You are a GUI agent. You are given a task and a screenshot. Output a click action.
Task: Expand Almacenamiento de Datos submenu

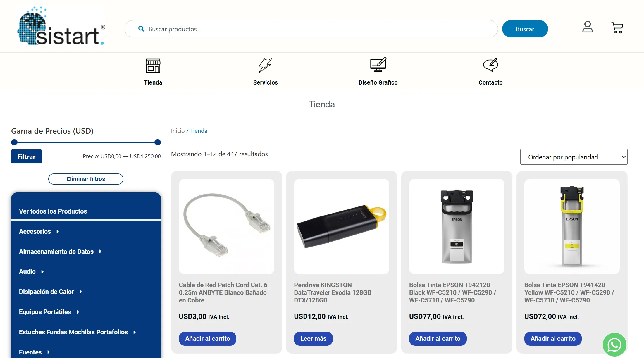tap(100, 252)
